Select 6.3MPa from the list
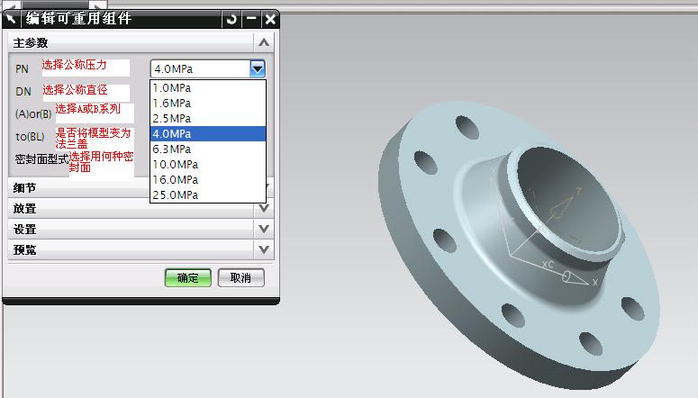Viewport: 698px width, 398px height. point(208,149)
